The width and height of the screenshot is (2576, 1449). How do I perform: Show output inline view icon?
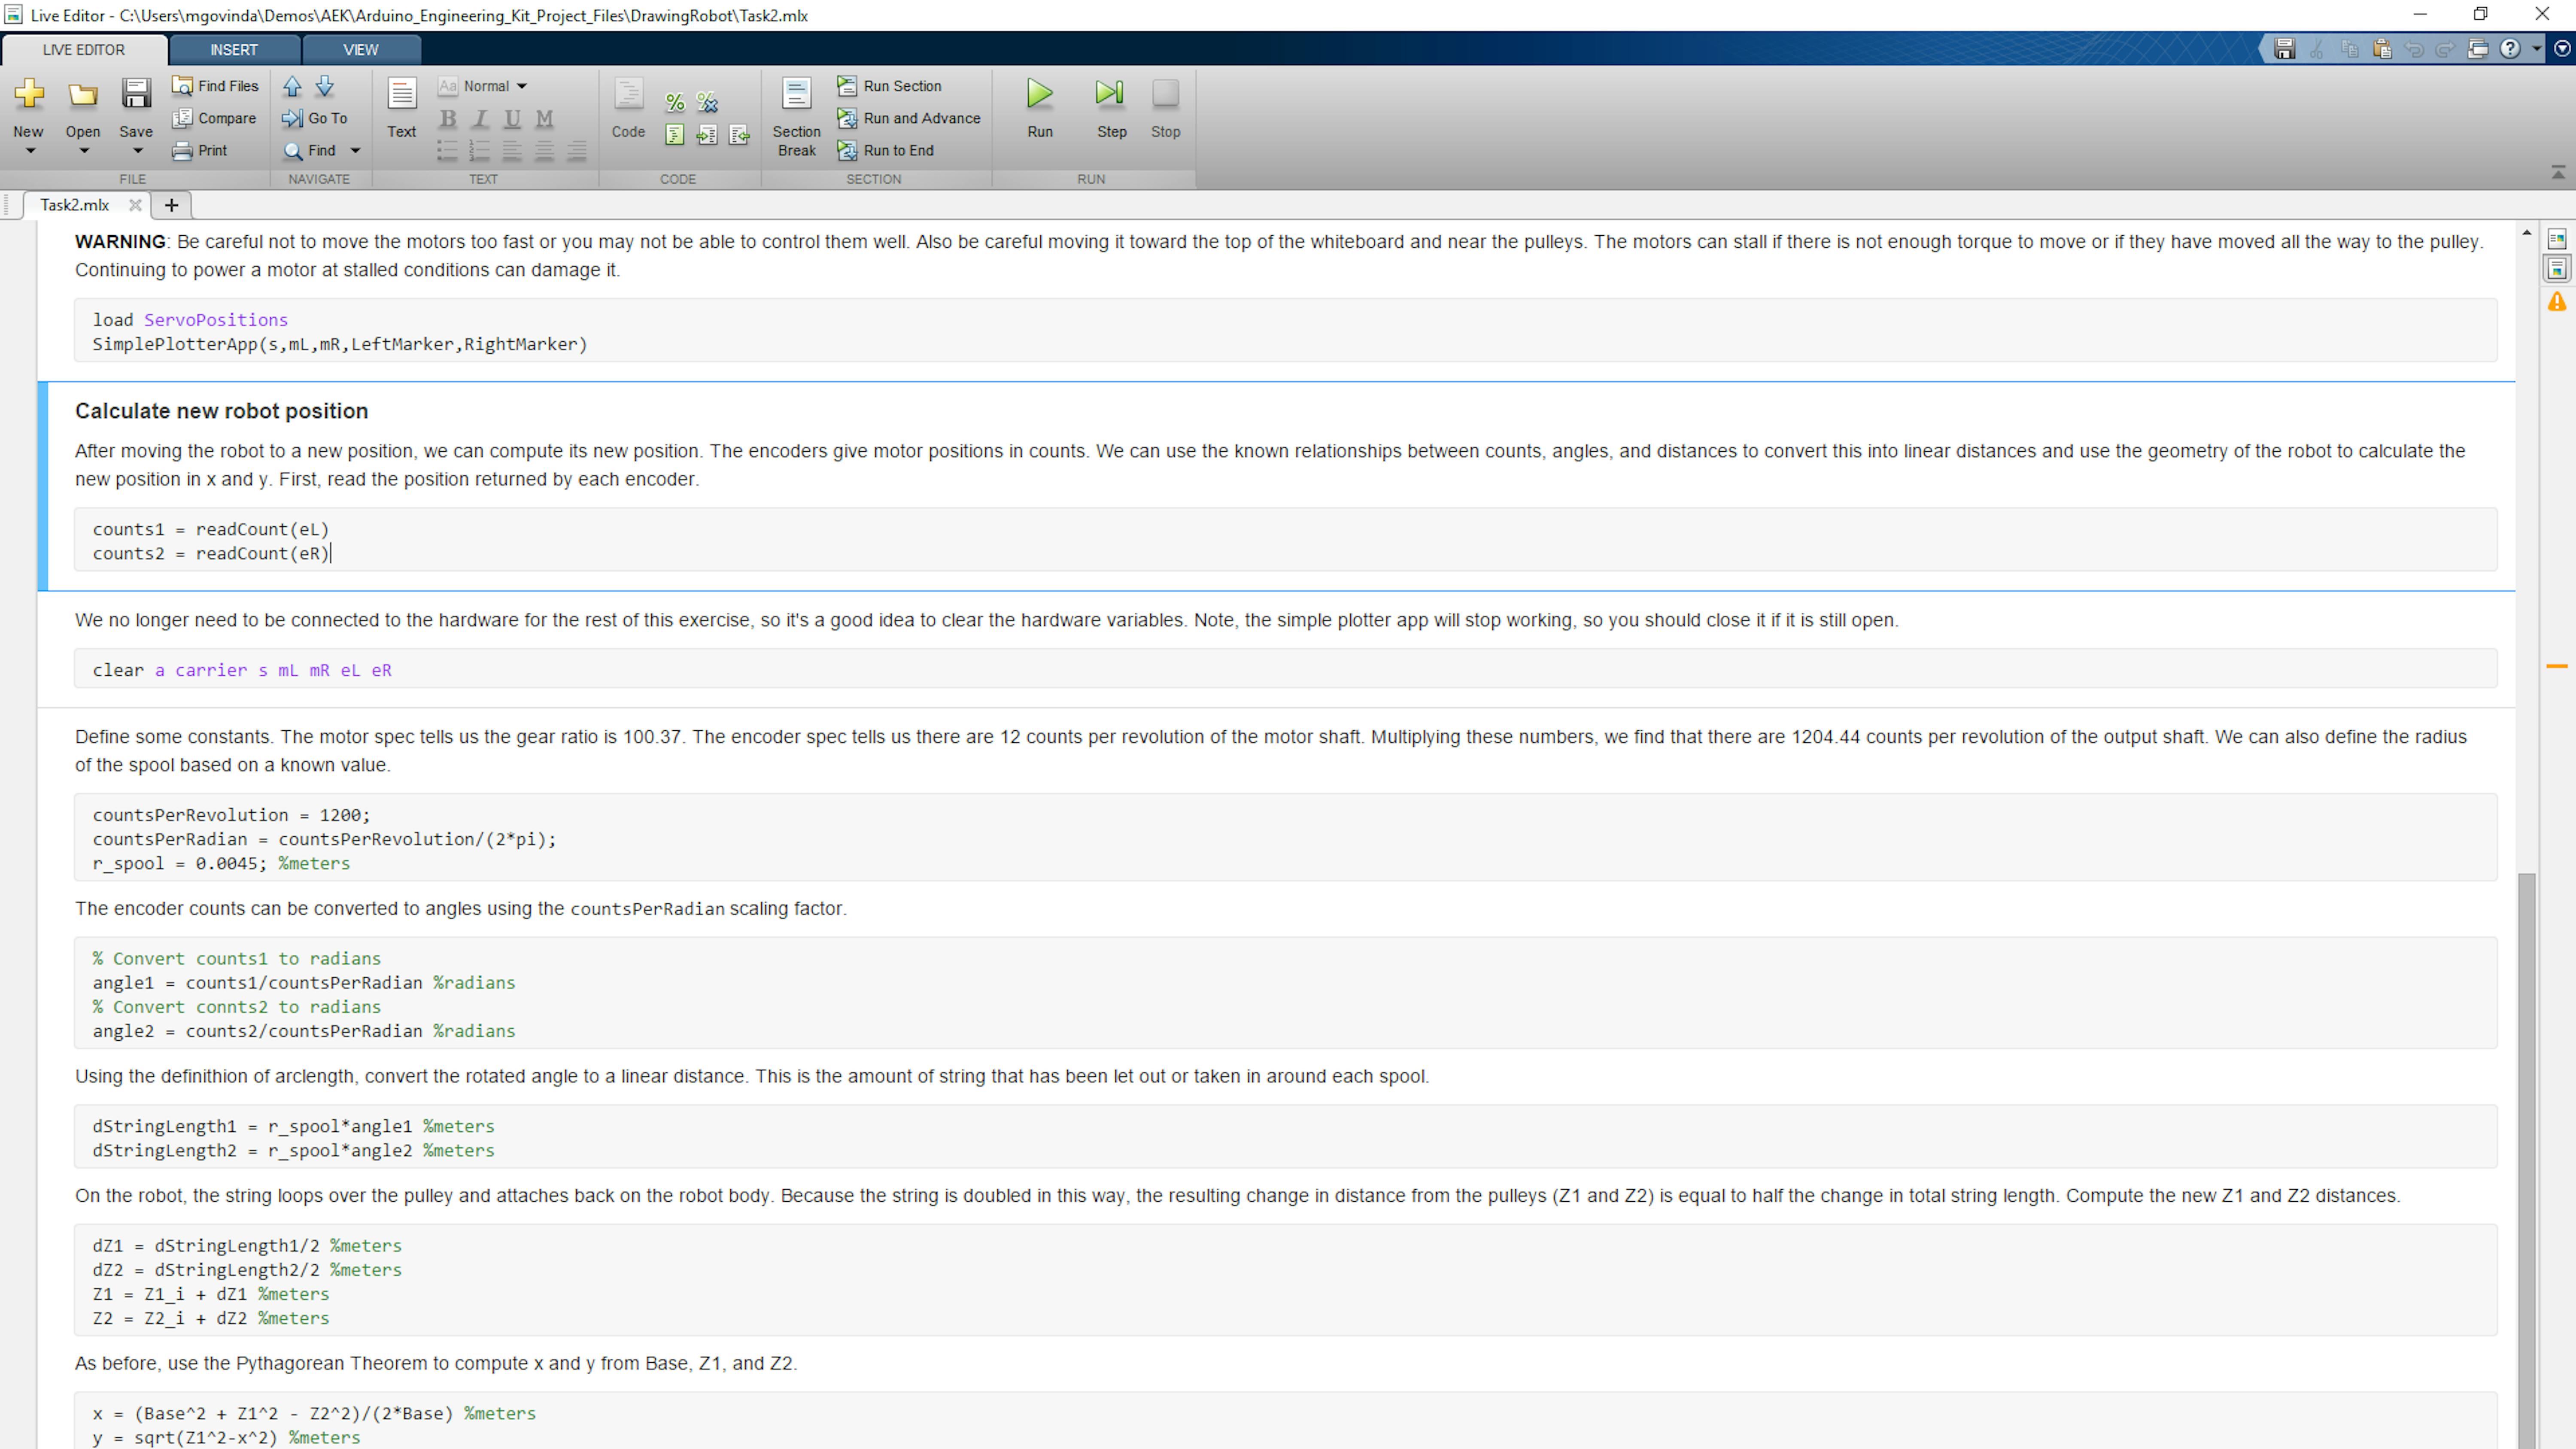[x=2557, y=269]
